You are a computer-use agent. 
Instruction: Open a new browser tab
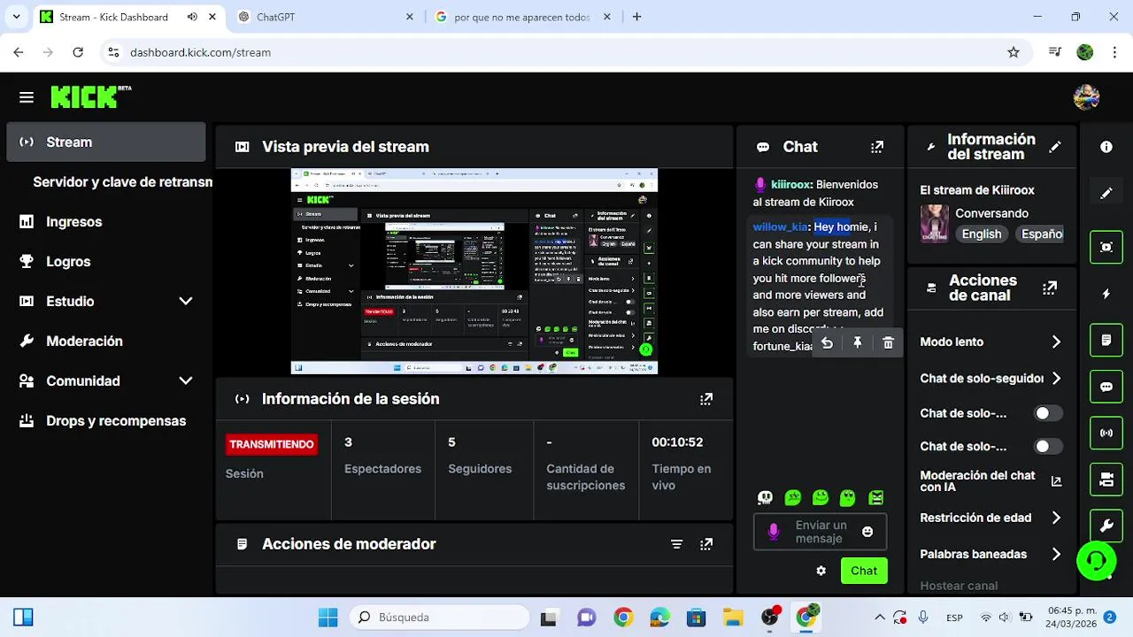coord(637,17)
